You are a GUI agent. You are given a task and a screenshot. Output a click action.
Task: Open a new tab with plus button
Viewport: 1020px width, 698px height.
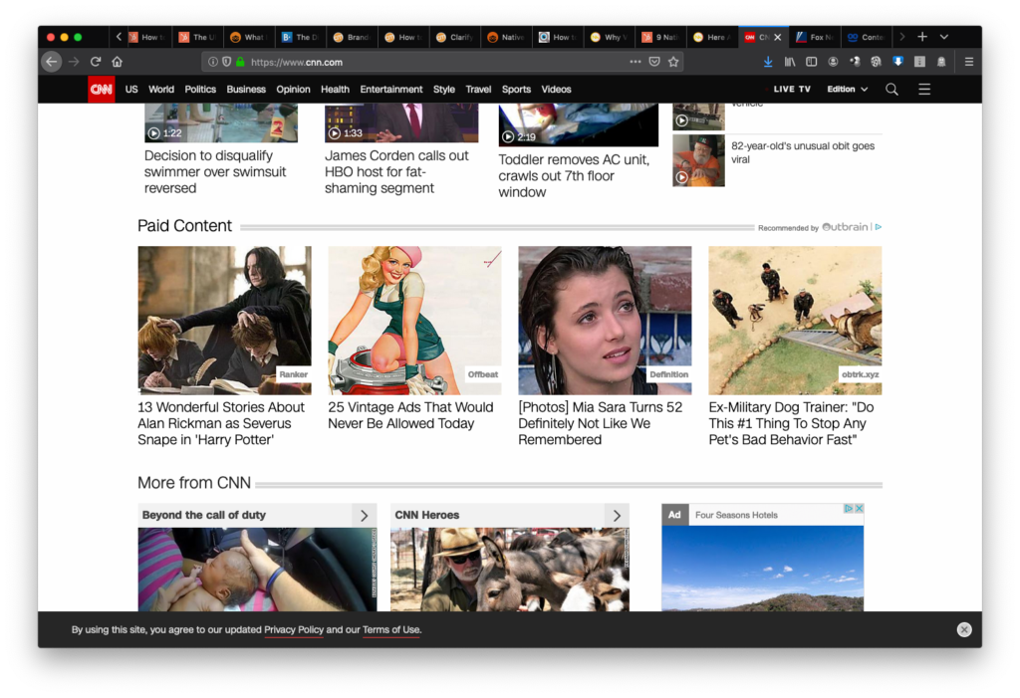(921, 37)
